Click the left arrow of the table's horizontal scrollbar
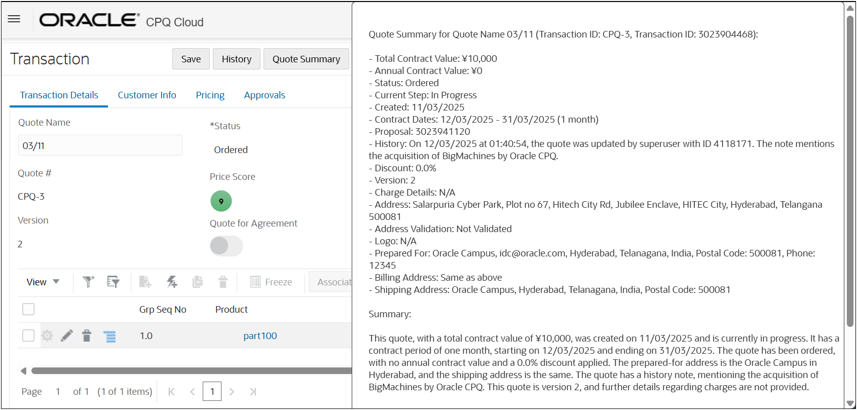This screenshot has height=410, width=857. 23,371
